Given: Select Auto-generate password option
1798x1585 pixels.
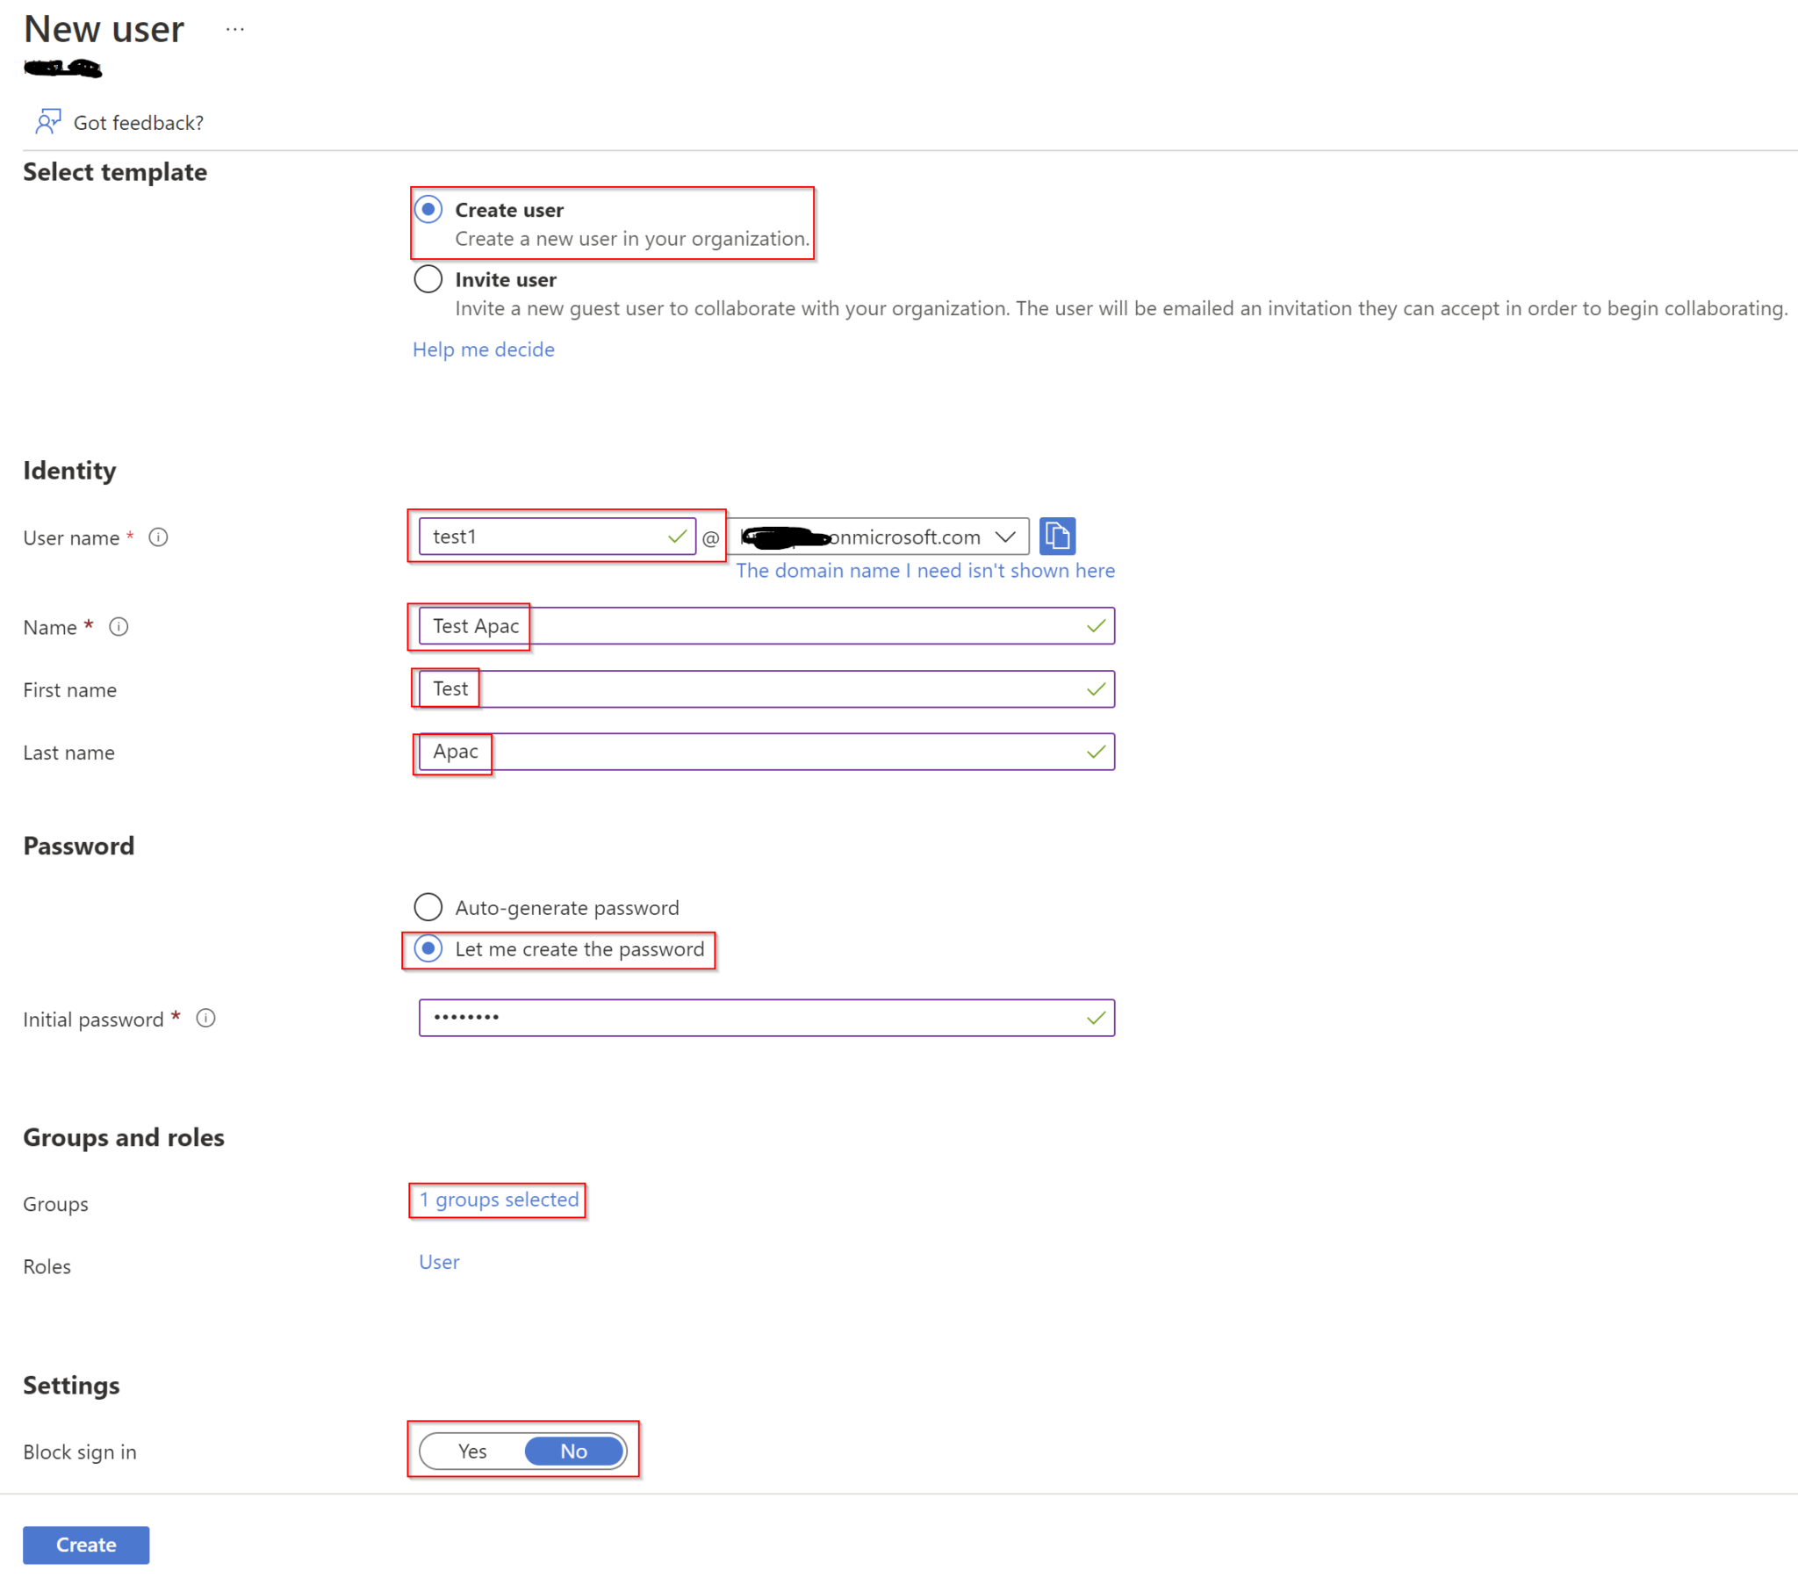Looking at the screenshot, I should (x=428, y=906).
